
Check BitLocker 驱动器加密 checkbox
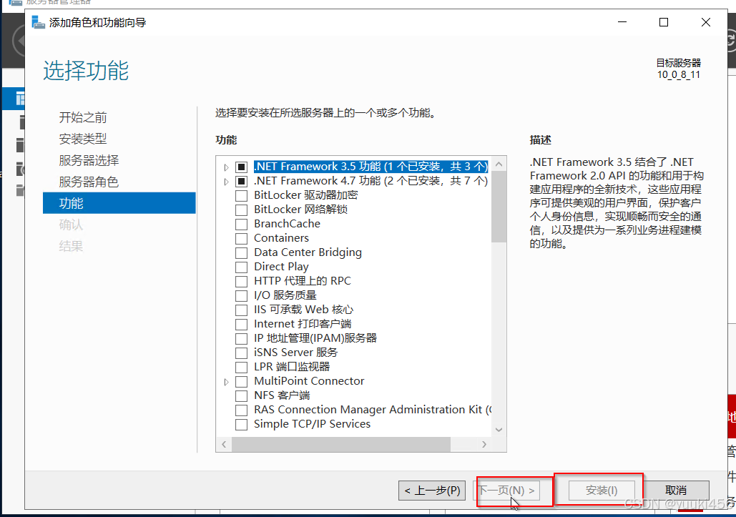241,196
